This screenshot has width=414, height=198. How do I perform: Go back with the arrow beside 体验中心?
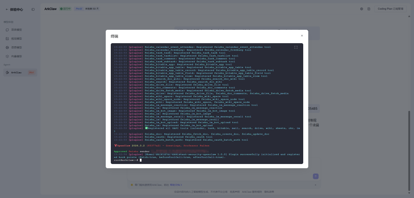coord(7,10)
